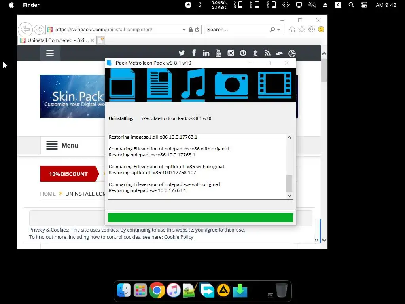Open the LinkedIn social icon
The height and width of the screenshot is (304, 405).
[206, 53]
